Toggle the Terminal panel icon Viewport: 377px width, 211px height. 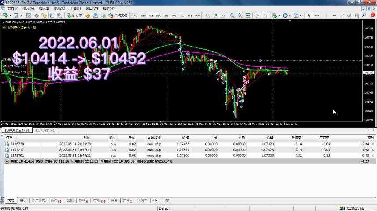[x=52, y=15]
